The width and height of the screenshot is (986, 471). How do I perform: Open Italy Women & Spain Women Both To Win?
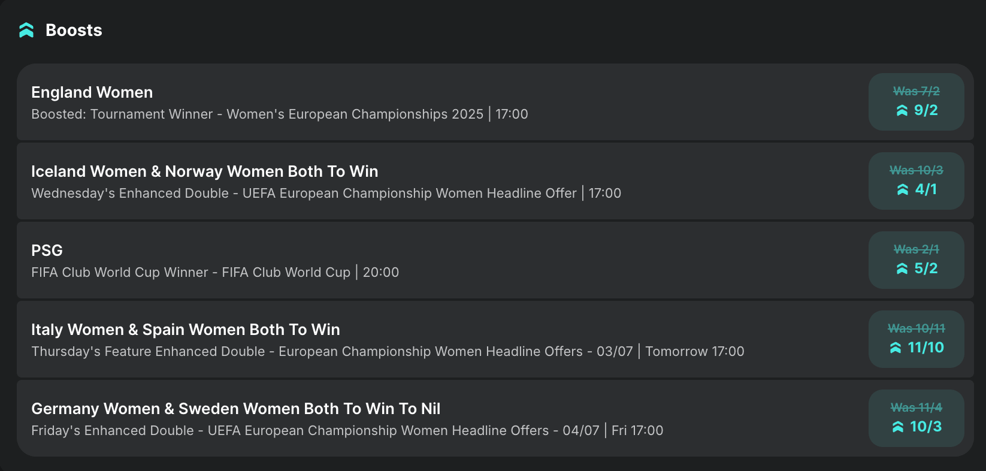pyautogui.click(x=186, y=330)
